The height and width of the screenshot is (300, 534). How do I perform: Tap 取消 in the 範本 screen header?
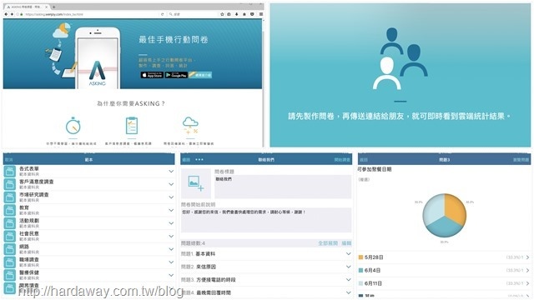pos(9,159)
